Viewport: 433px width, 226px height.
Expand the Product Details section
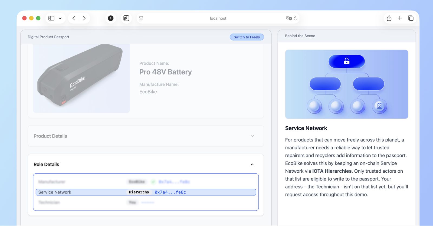tap(146, 136)
